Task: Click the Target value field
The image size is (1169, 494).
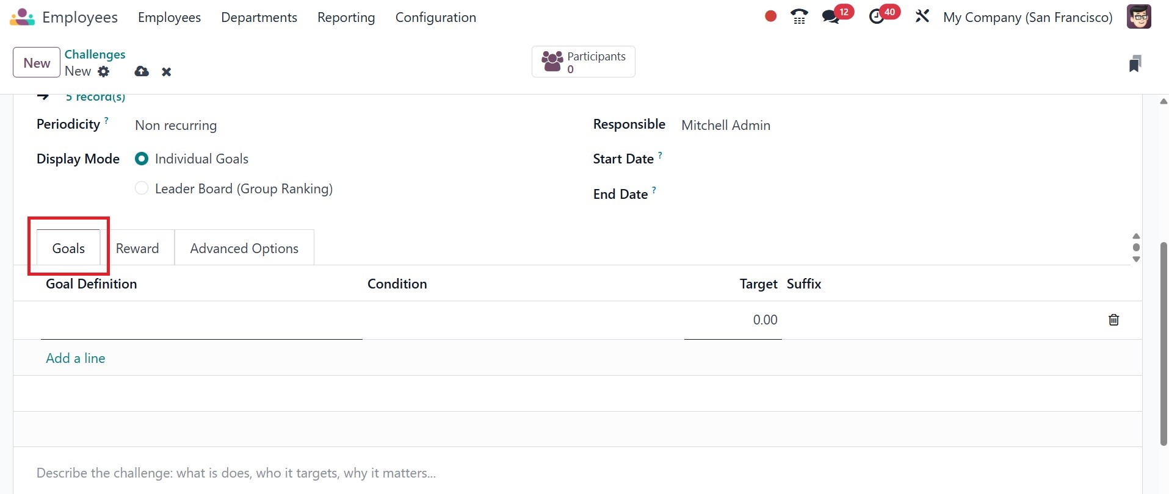Action: [733, 320]
